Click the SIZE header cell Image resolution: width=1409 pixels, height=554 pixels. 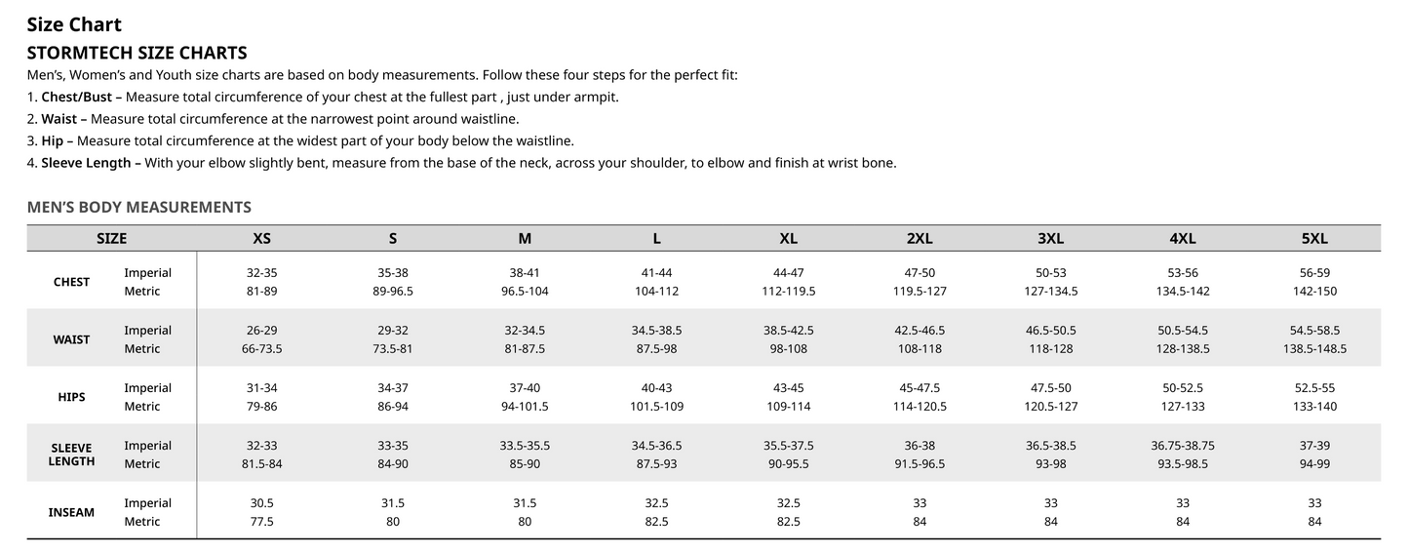coord(111,238)
